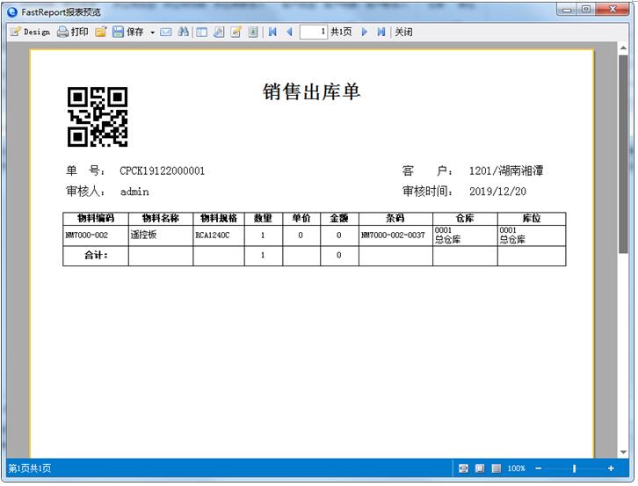Screen dimensions: 638x486
Task: Select continuous pages view icon
Action: tap(496, 468)
